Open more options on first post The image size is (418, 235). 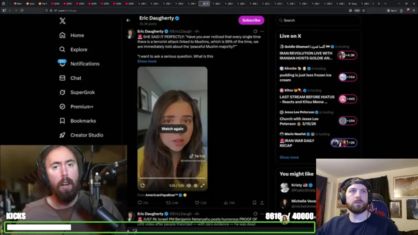(262, 31)
